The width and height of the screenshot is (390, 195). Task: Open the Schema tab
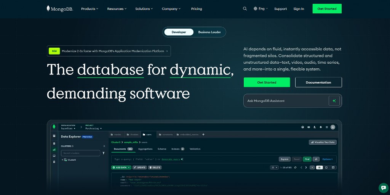162,149
